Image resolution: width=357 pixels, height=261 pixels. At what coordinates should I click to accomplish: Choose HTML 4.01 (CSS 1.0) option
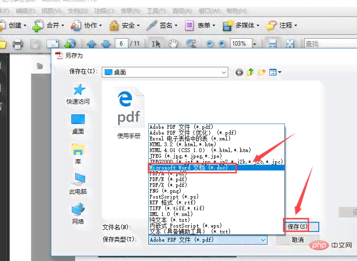point(217,150)
